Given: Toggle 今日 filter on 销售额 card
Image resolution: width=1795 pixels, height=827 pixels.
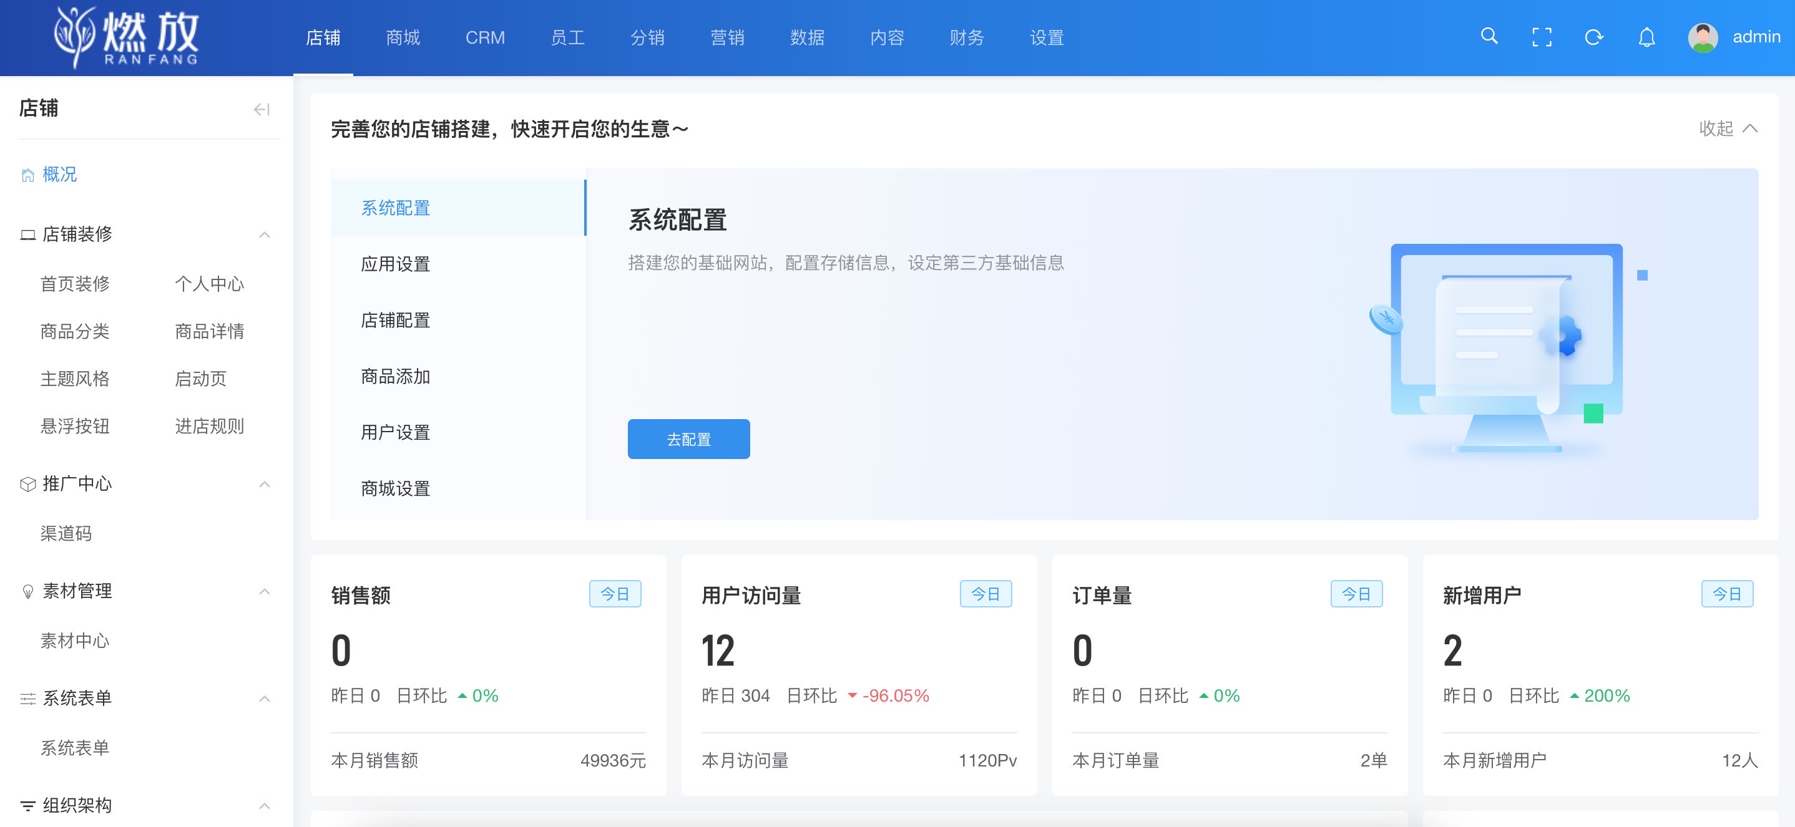Looking at the screenshot, I should (x=616, y=594).
